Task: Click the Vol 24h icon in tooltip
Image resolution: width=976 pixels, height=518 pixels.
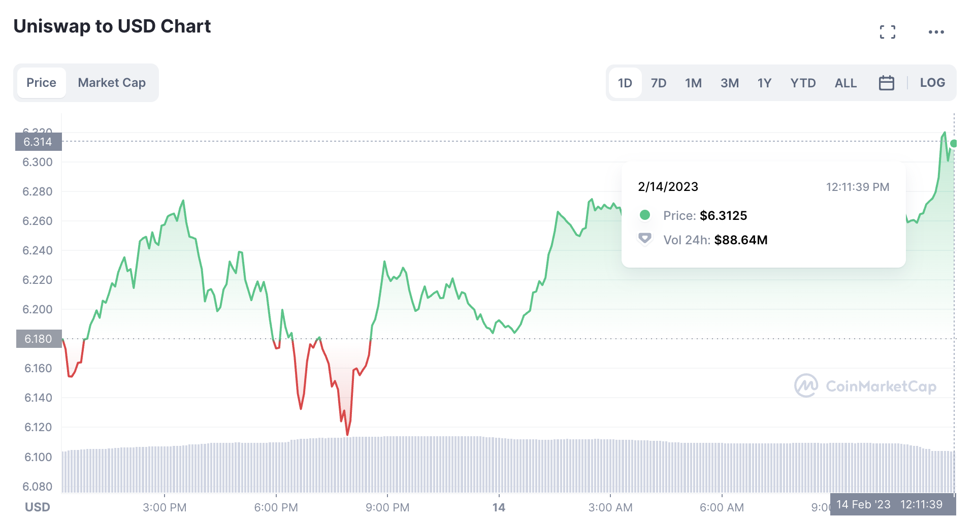Action: coord(645,239)
